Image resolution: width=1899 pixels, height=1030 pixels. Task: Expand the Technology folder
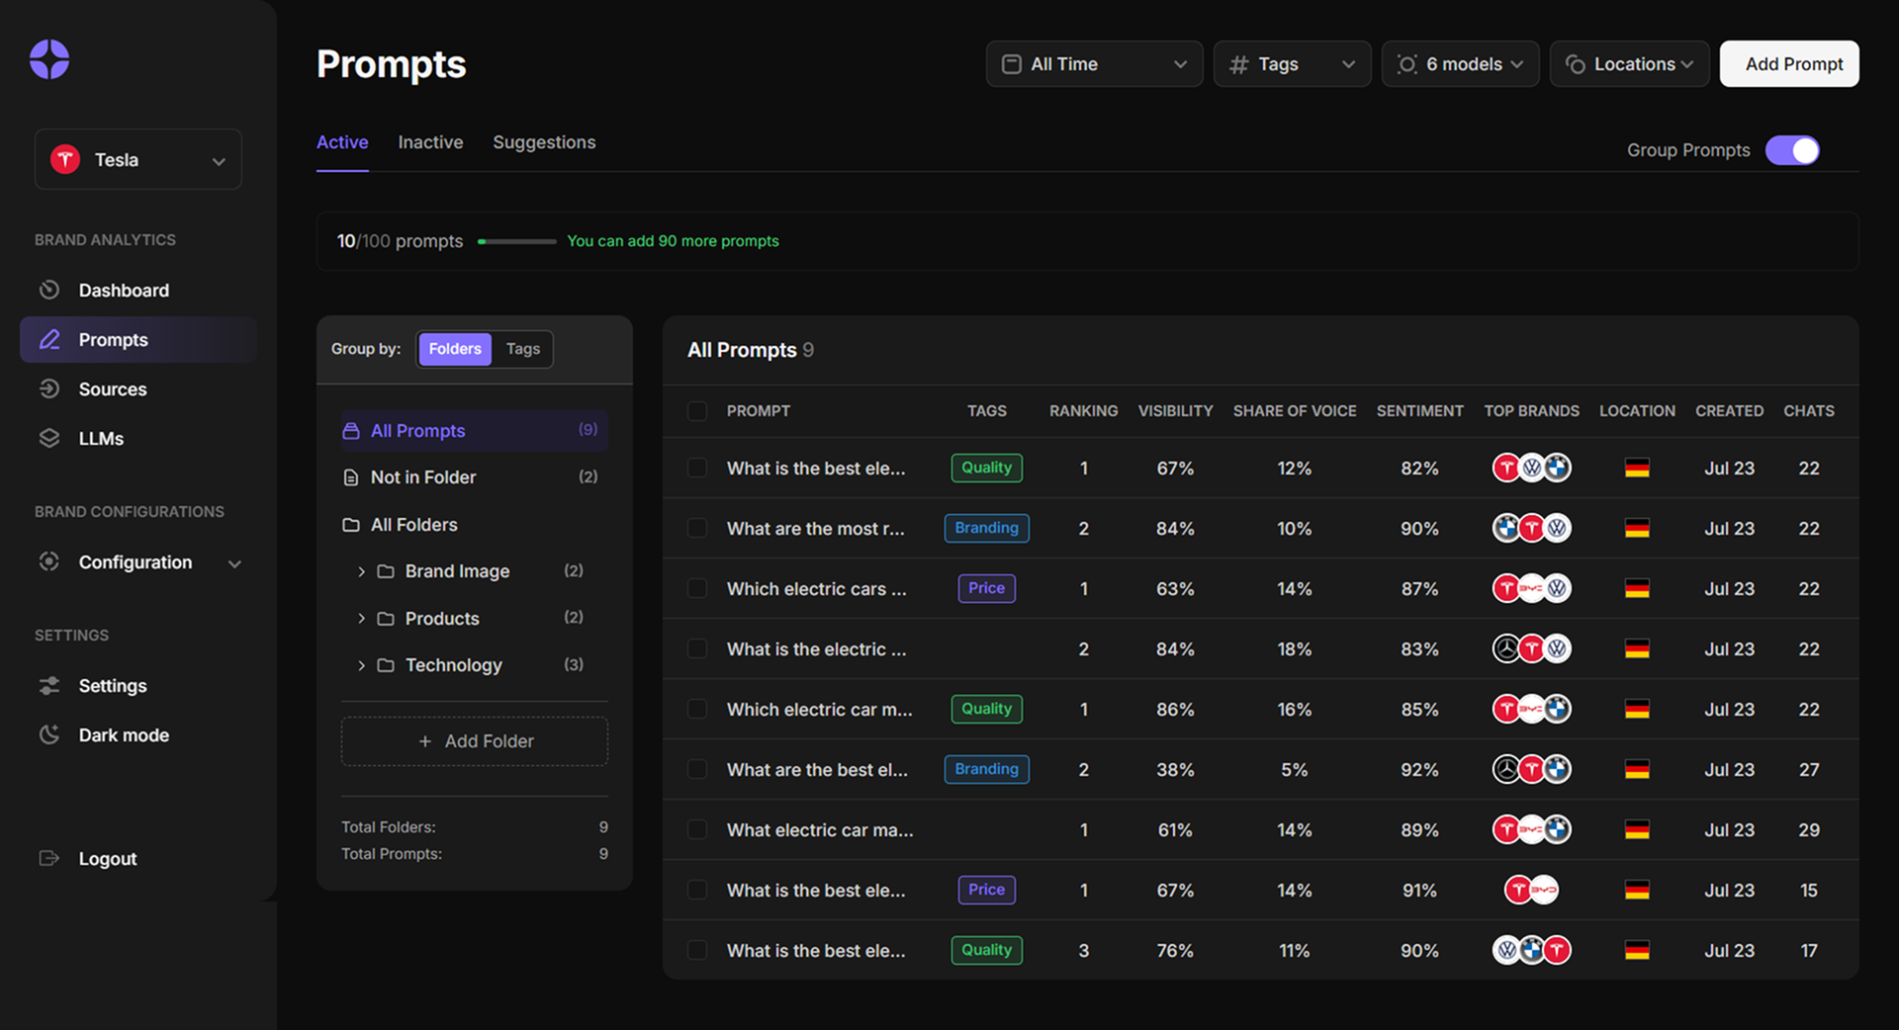click(x=361, y=665)
